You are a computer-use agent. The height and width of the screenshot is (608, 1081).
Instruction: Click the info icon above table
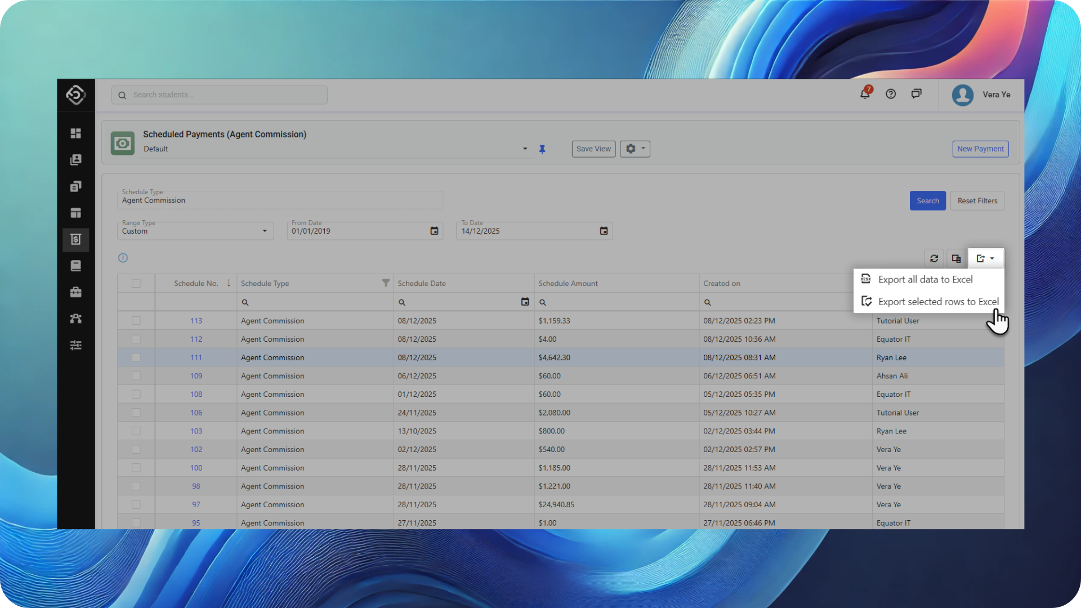click(123, 258)
